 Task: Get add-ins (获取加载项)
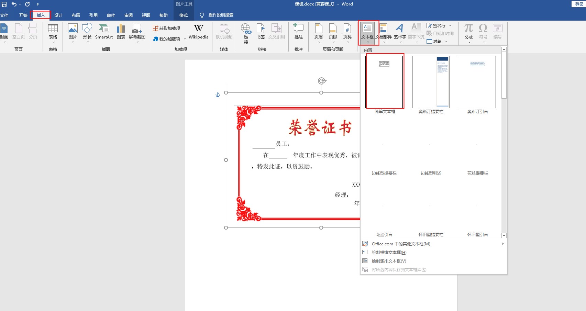click(167, 28)
